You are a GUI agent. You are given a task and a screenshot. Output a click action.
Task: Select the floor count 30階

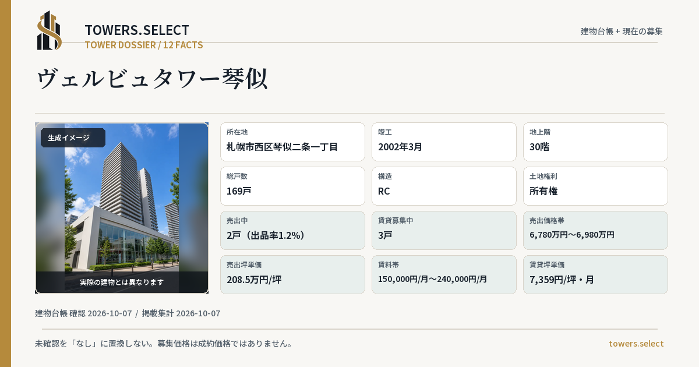(x=539, y=147)
